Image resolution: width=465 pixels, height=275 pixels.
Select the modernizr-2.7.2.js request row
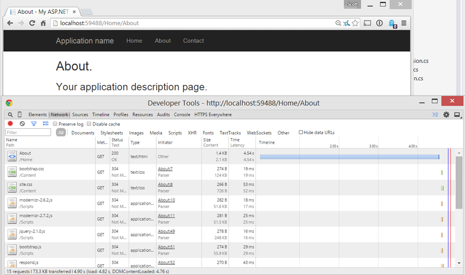coord(229,219)
